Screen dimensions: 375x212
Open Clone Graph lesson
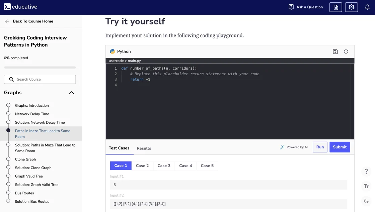(x=25, y=159)
